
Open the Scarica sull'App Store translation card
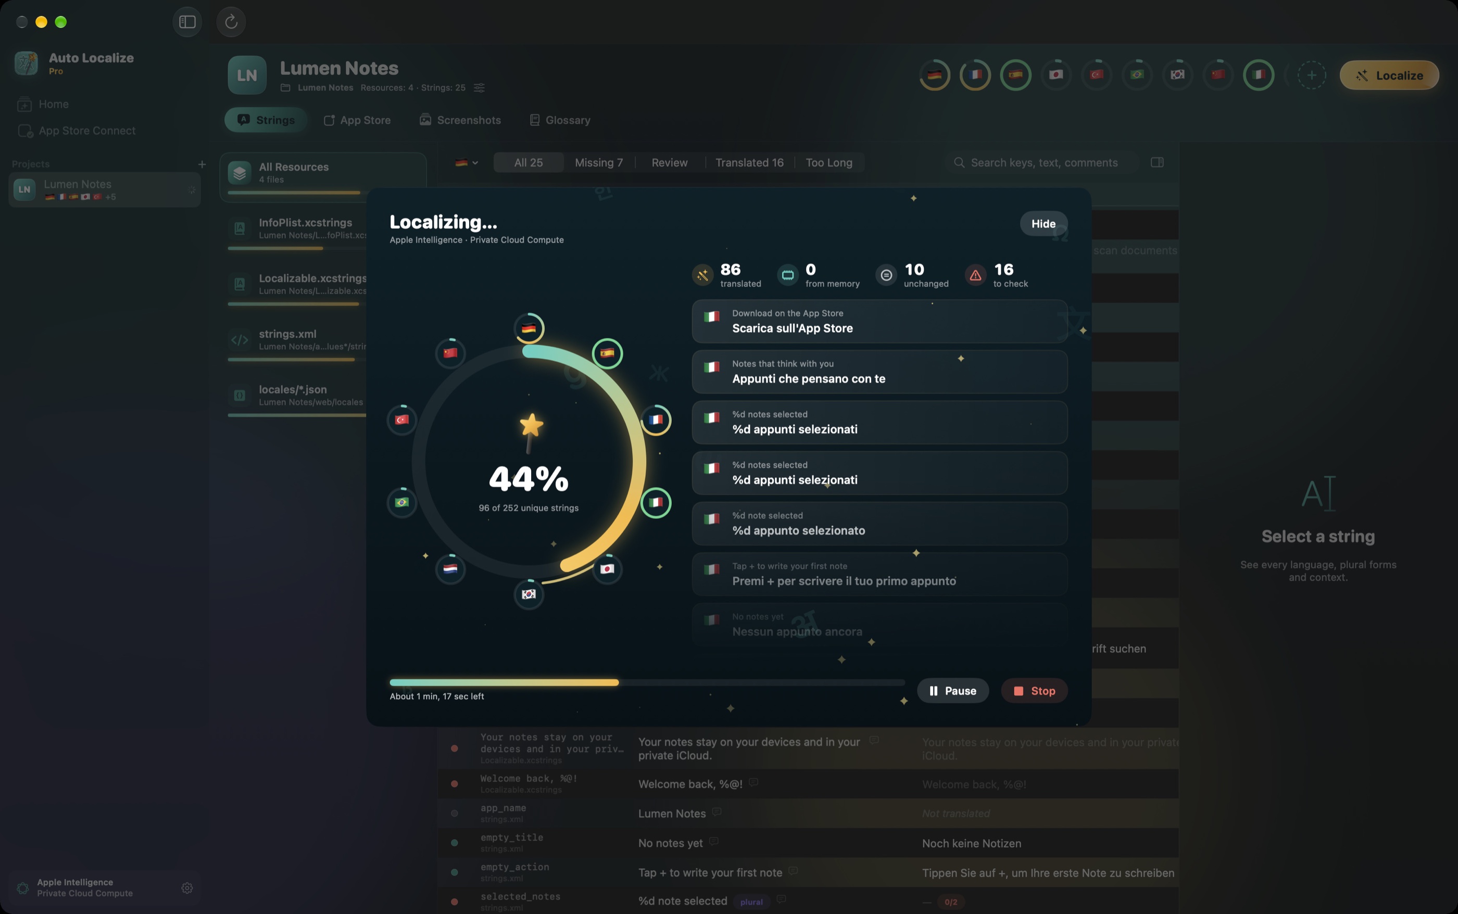coord(879,322)
